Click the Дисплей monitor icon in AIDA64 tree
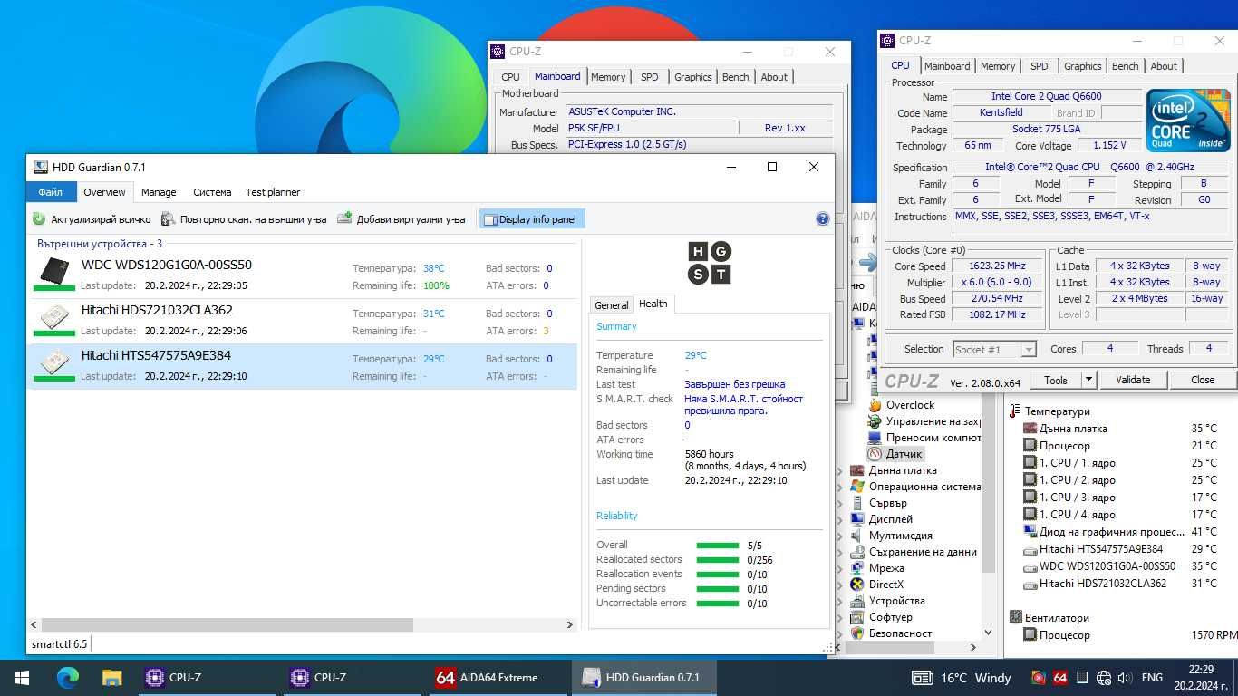Screen dimensions: 1238x696 857,519
